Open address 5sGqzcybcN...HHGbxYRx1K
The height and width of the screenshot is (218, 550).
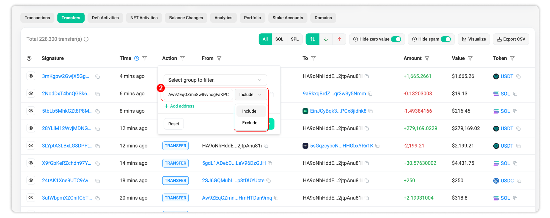click(x=342, y=145)
